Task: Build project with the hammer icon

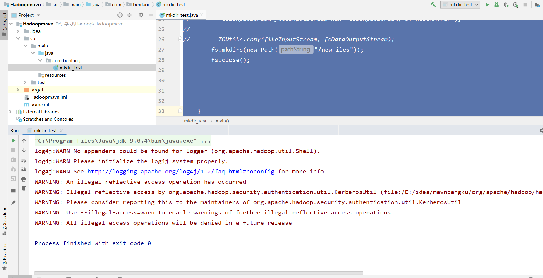Action: click(x=433, y=5)
